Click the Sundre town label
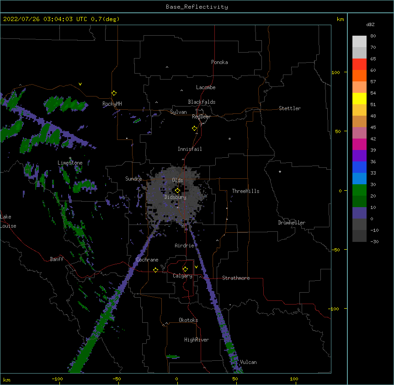 (x=133, y=179)
